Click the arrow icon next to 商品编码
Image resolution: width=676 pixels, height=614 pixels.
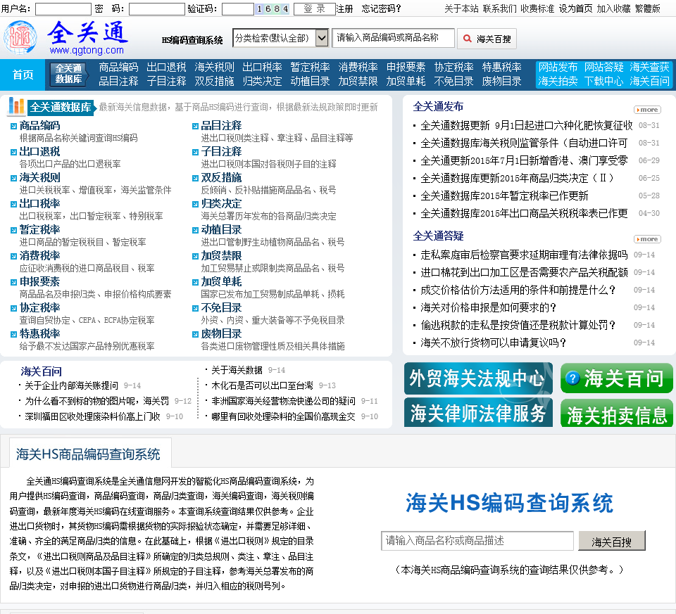13,126
